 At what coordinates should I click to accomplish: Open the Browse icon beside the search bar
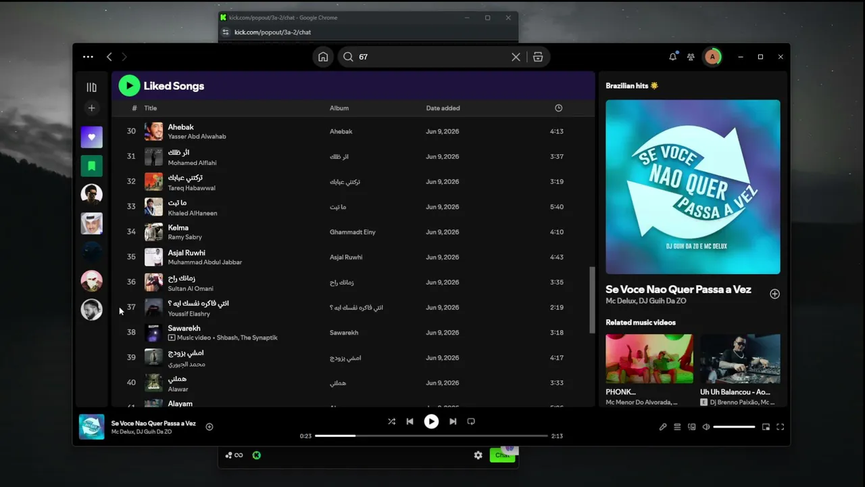[538, 57]
